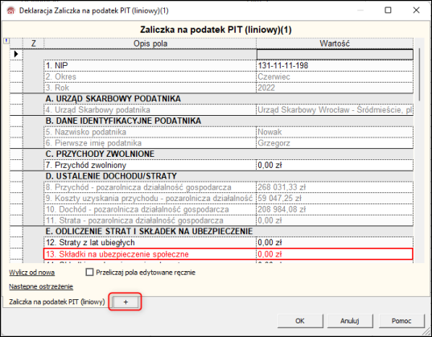432x337 pixels.
Task: Click the blue exclamation marker in grid corner
Action: point(6,41)
